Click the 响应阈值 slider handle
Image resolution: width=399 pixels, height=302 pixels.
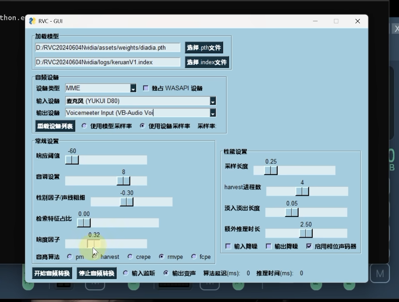[72, 160]
